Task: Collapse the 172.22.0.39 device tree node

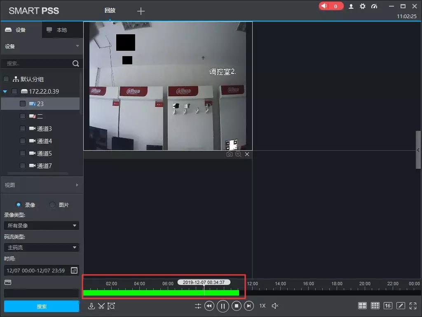Action: 5,91
